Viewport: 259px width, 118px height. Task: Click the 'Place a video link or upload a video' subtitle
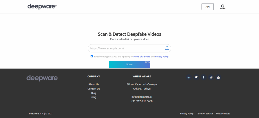(x=129, y=39)
